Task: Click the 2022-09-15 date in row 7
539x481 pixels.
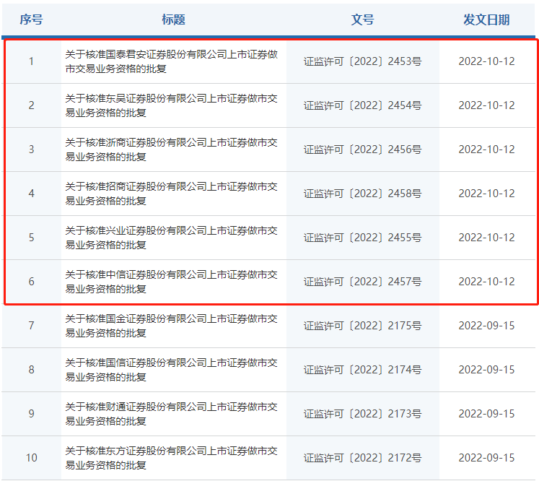Action: [486, 326]
